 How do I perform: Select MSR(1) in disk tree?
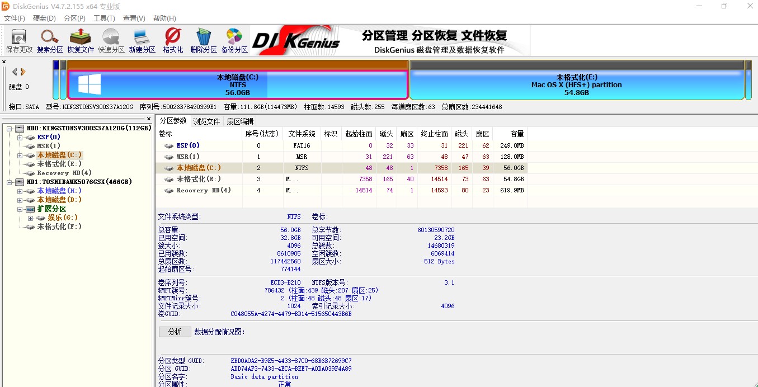coord(49,146)
